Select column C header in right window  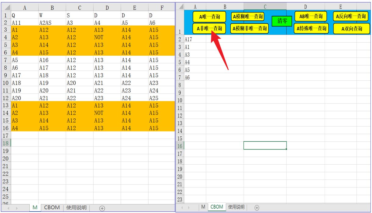(x=265, y=6)
